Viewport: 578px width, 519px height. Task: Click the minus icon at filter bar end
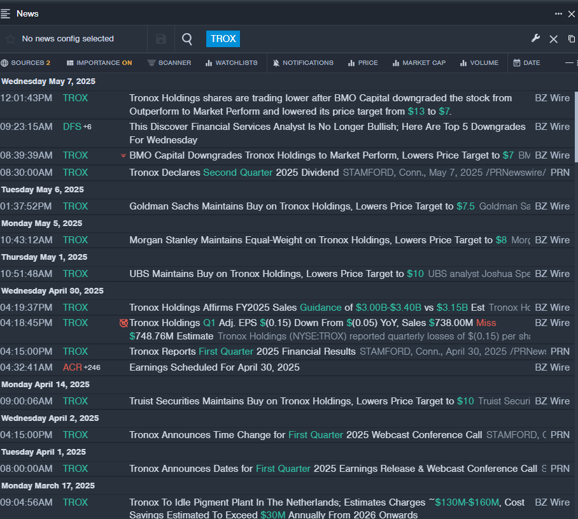569,62
